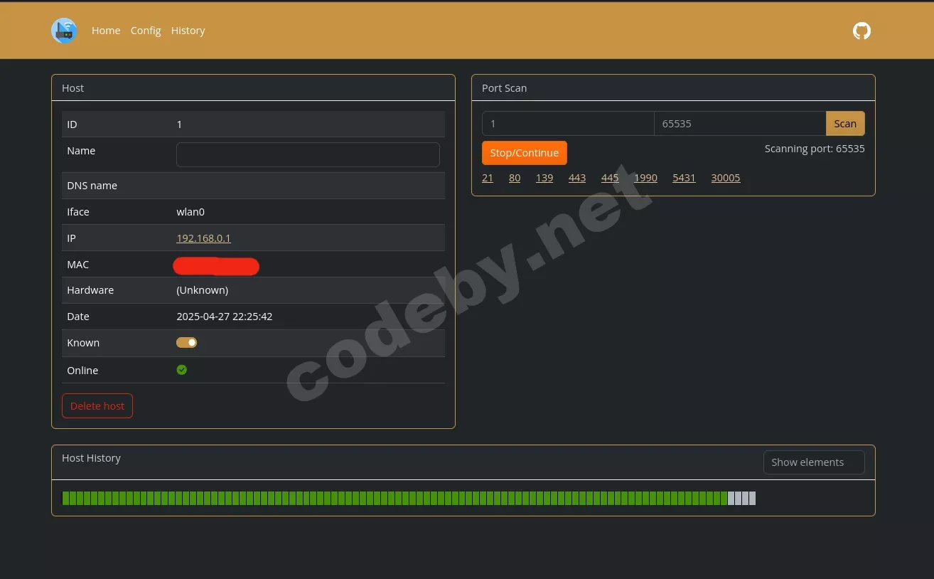The height and width of the screenshot is (579, 934).
Task: Open the 192.168.0.1 IP link
Action: [x=203, y=238]
